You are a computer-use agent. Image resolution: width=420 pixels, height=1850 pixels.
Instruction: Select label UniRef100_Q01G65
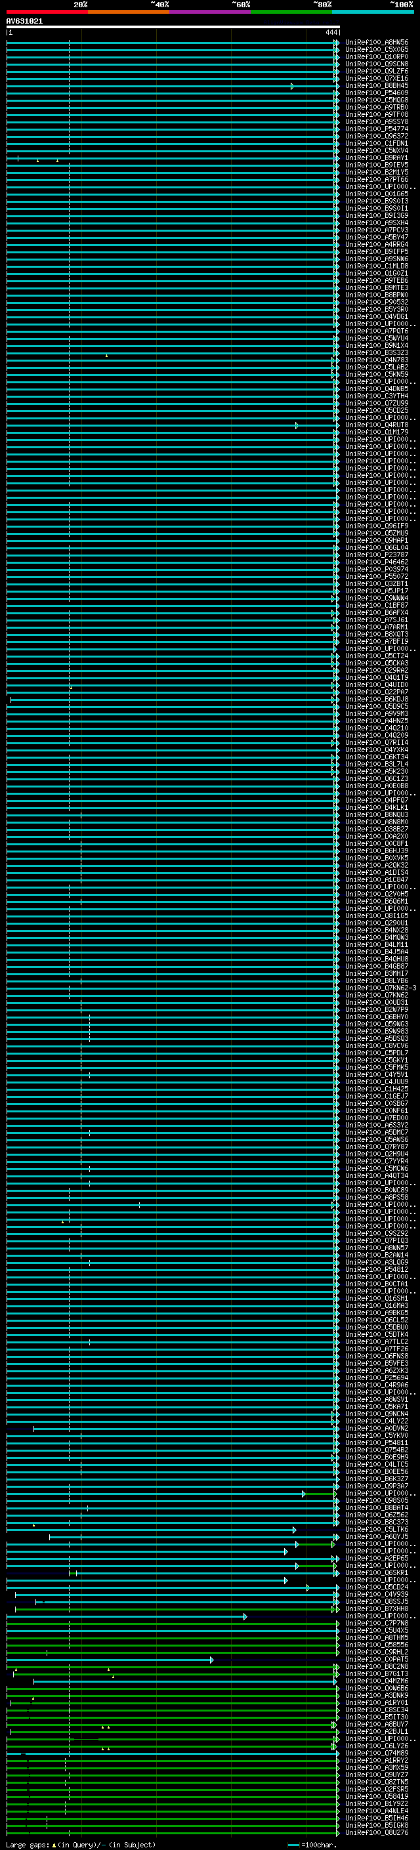[x=376, y=194]
